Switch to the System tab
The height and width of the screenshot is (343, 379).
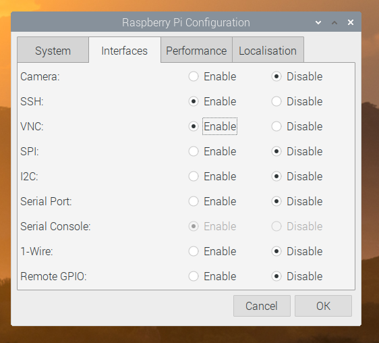[x=53, y=50]
